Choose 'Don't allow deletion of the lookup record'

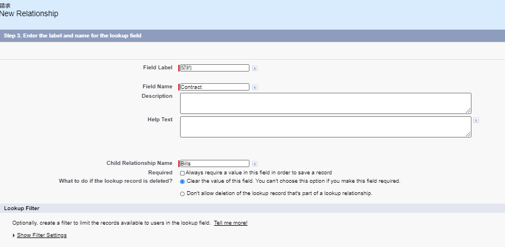pyautogui.click(x=182, y=194)
